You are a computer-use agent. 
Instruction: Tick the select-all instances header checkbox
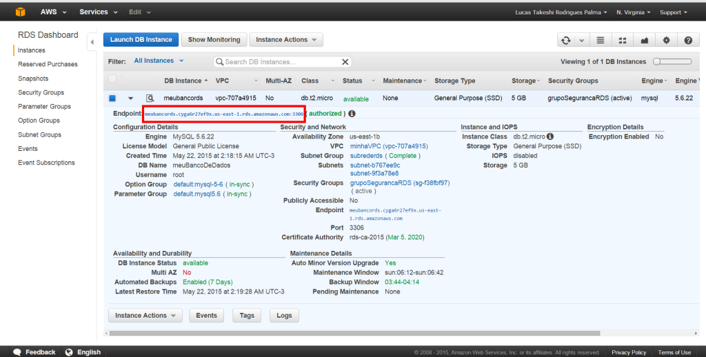coord(112,80)
